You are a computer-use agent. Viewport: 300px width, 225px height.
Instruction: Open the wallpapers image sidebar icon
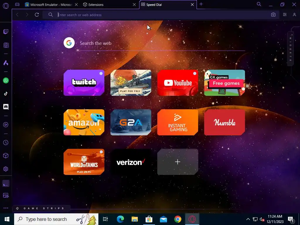pyautogui.click(x=6, y=195)
